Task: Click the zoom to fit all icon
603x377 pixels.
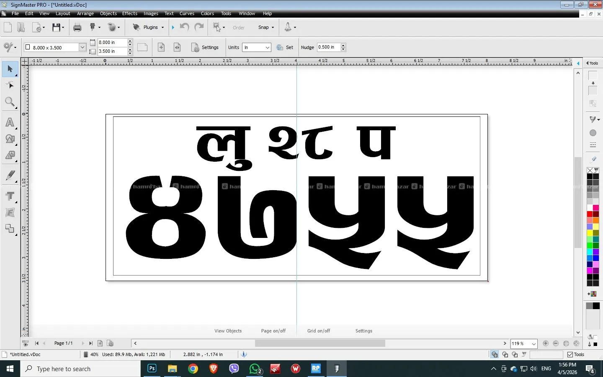Action: (576, 343)
